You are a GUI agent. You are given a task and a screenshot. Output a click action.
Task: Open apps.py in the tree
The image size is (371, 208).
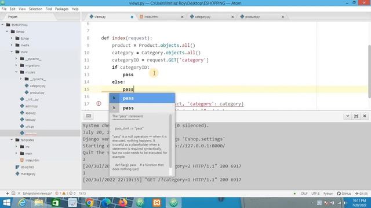tap(31, 113)
